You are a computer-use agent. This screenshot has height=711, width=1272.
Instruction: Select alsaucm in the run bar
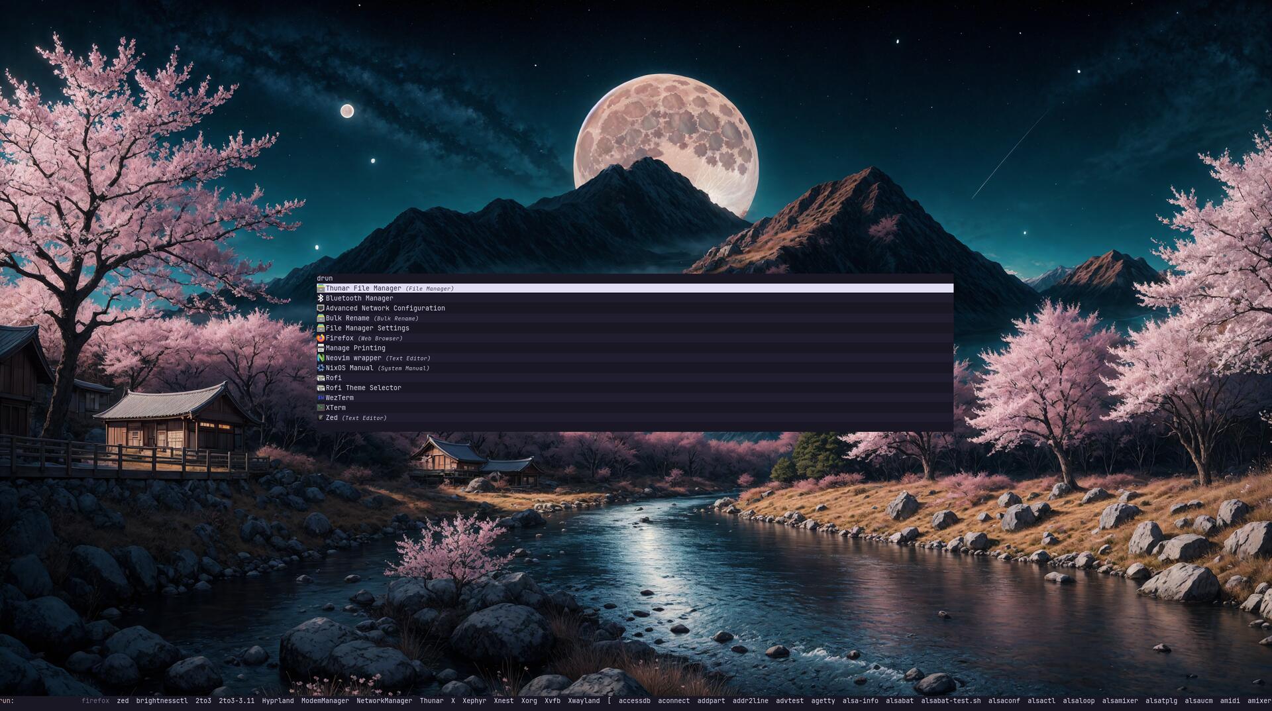tap(1198, 700)
